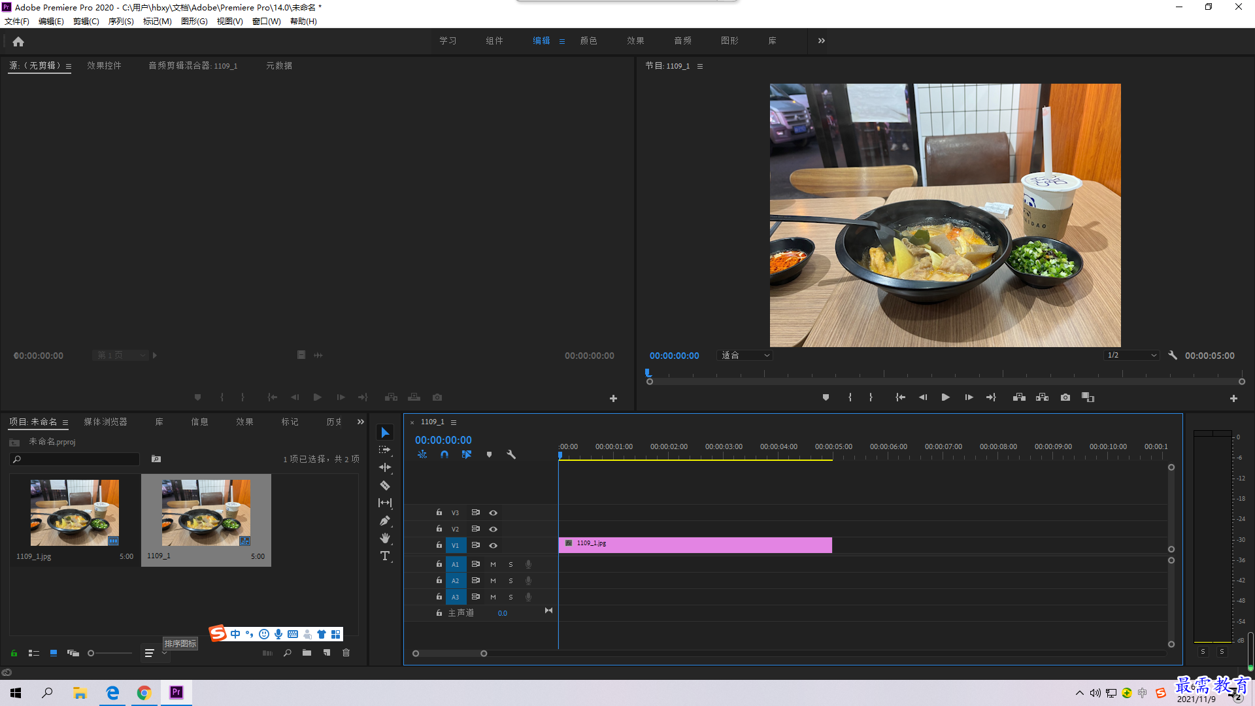The image size is (1255, 706).
Task: Select the Track Select Forward tool
Action: 385,450
